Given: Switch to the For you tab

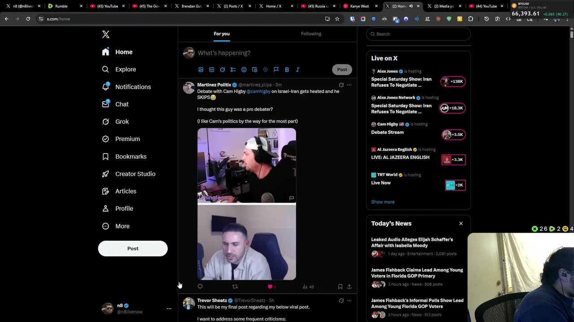Looking at the screenshot, I should [222, 34].
